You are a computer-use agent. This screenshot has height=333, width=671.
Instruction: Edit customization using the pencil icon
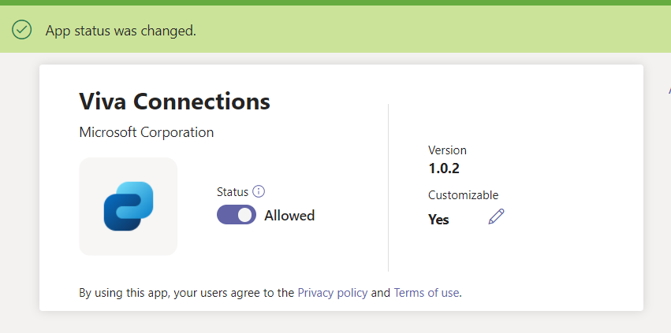(496, 216)
